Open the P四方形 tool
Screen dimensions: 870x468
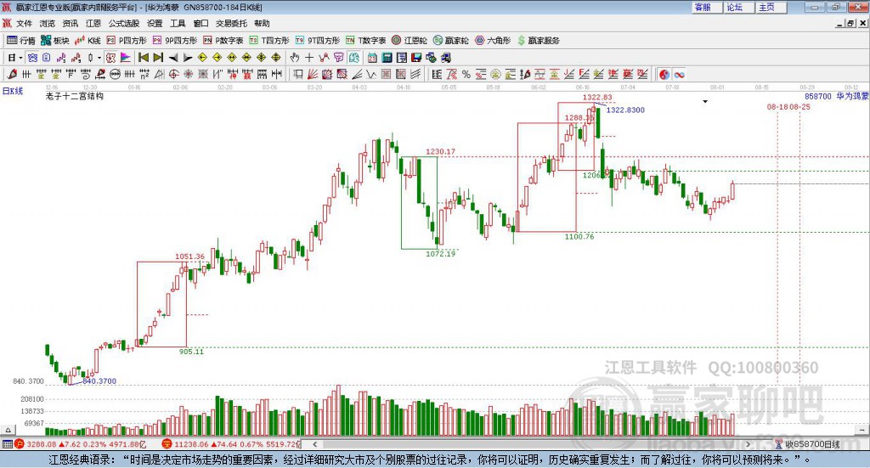pos(127,41)
